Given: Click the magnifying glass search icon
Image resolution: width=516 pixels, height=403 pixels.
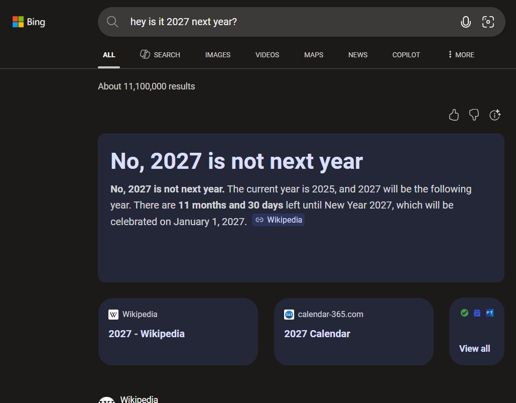Looking at the screenshot, I should pyautogui.click(x=112, y=22).
